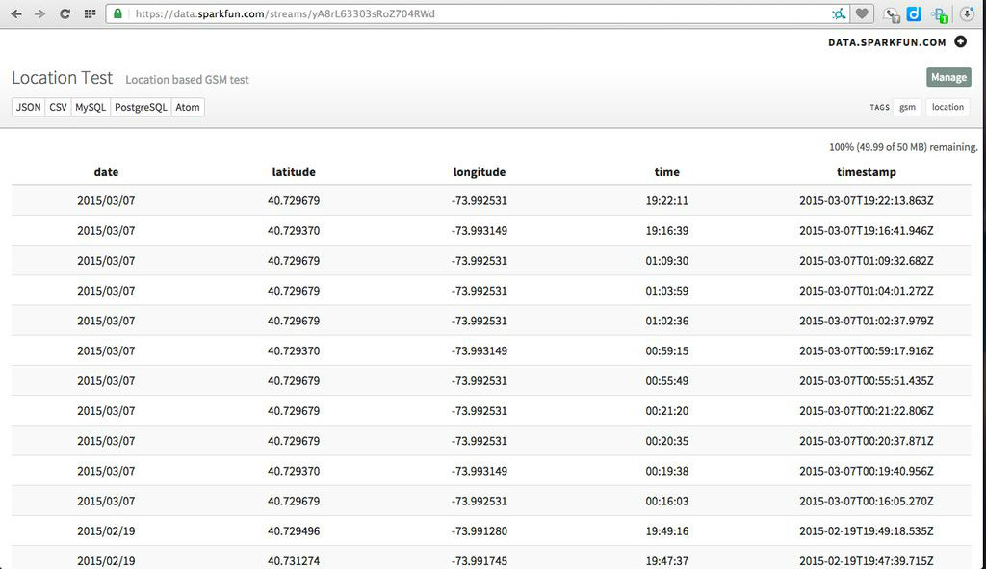Select timestamp 2015-03-07T01:04:01.272Z
The height and width of the screenshot is (569, 986).
point(866,291)
